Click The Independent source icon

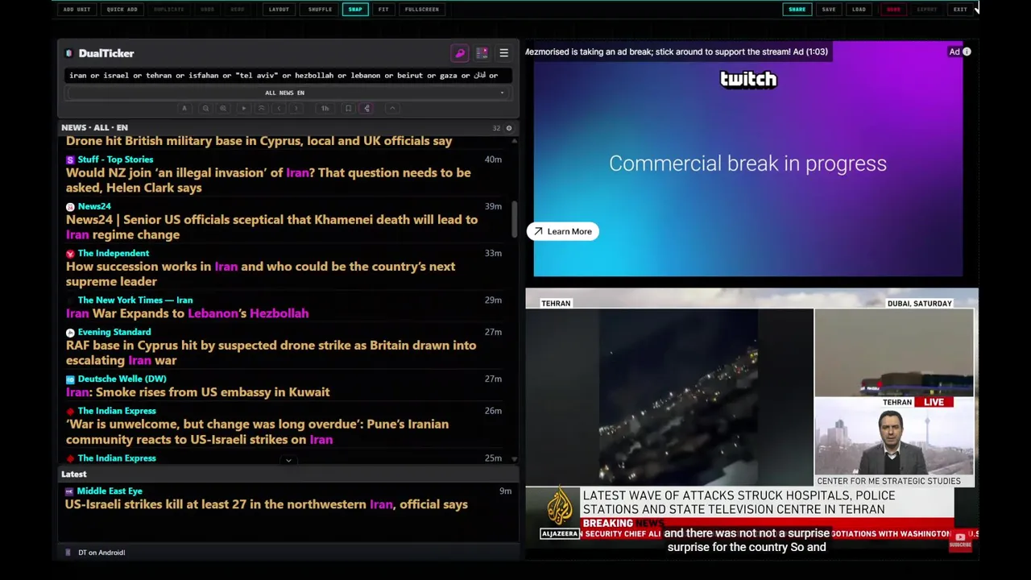click(x=70, y=253)
